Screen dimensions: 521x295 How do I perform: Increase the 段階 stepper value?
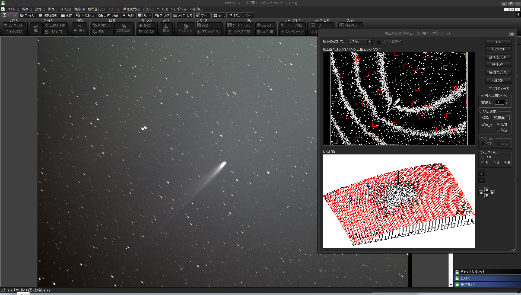[x=507, y=101]
